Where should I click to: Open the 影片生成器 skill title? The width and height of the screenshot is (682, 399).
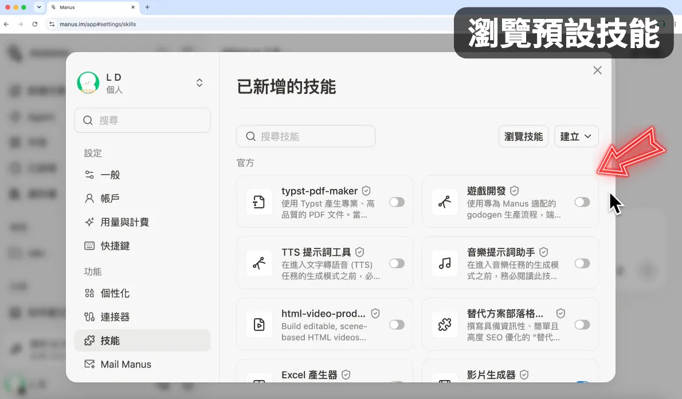click(491, 374)
